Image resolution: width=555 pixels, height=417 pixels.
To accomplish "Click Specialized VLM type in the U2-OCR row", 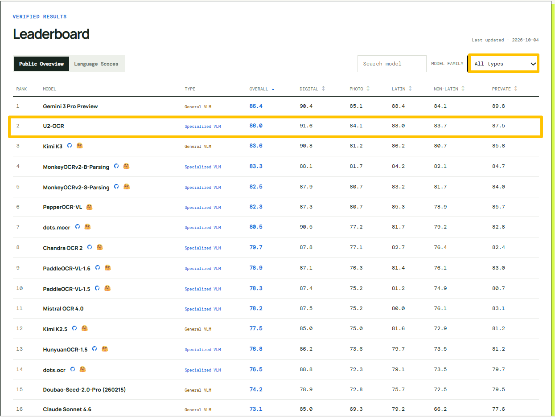I will coord(203,127).
